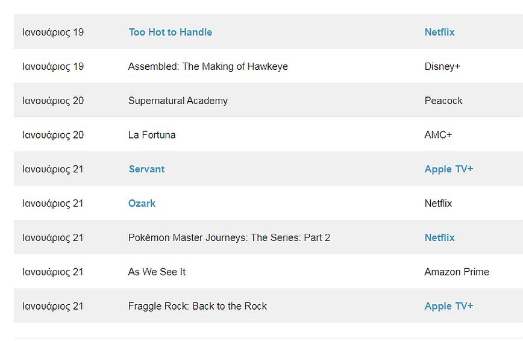523x341 pixels.
Task: Select the Ιανουάριος 21 date beside Servant
Action: [53, 169]
